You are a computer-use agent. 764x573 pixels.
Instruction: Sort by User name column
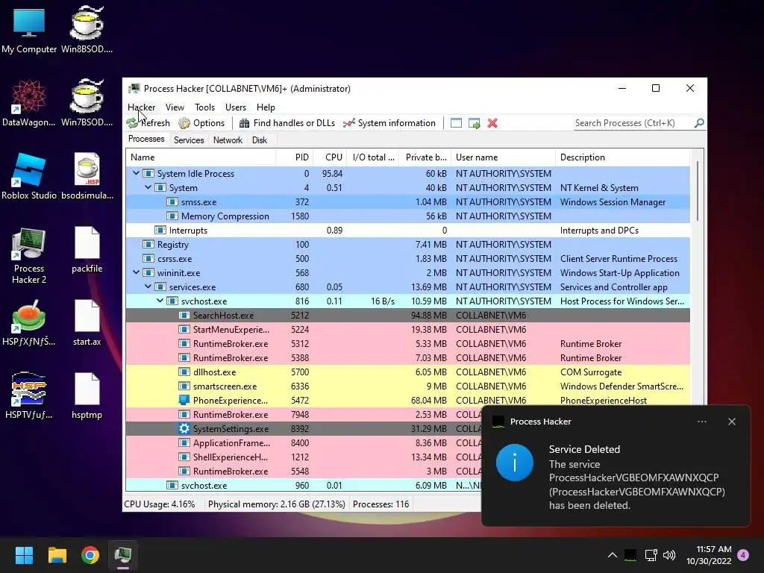504,157
